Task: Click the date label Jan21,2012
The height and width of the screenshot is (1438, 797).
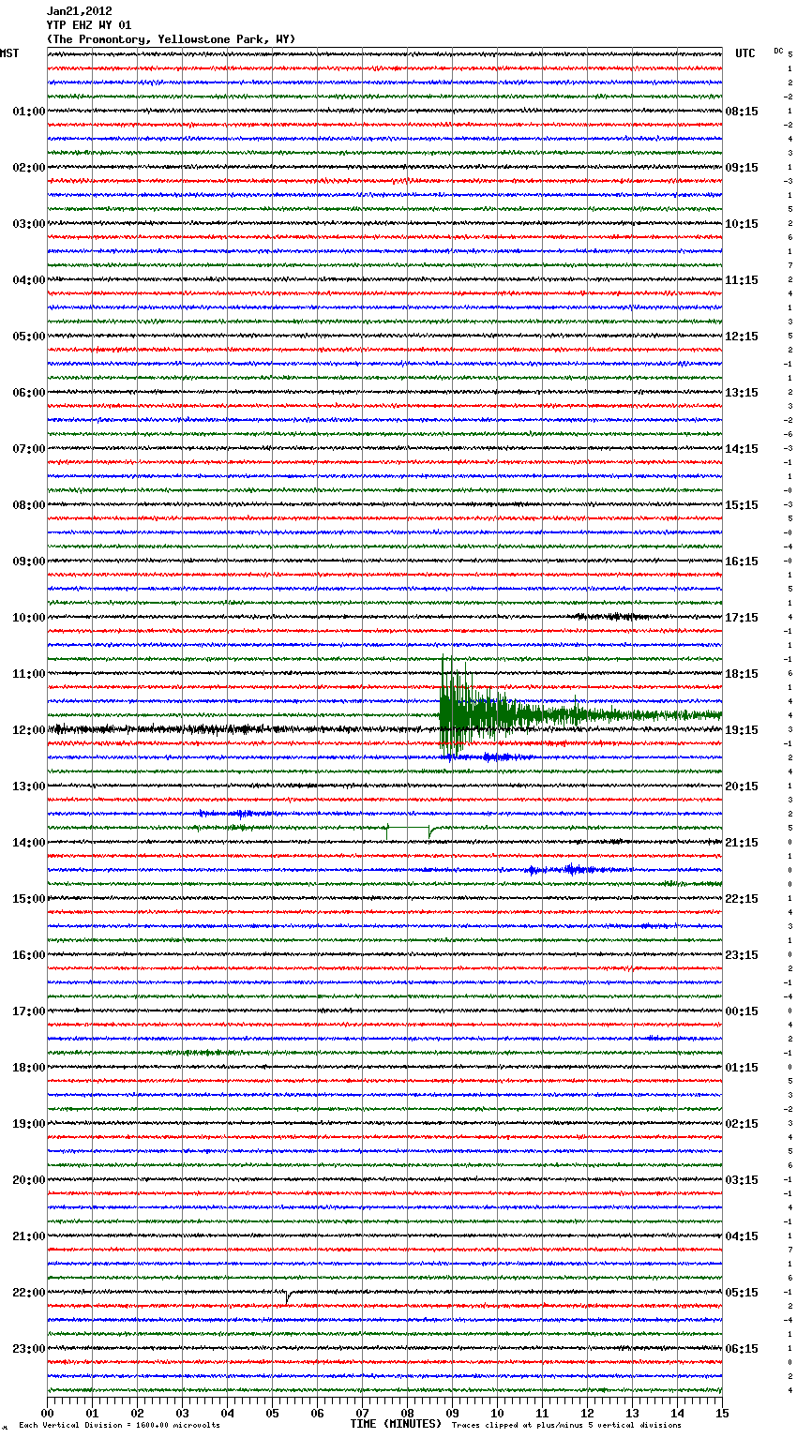Action: 80,11
